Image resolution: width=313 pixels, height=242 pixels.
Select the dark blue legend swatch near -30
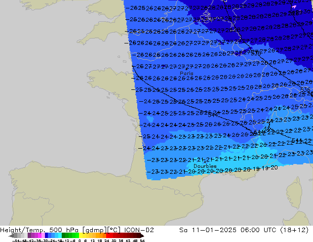46,235
